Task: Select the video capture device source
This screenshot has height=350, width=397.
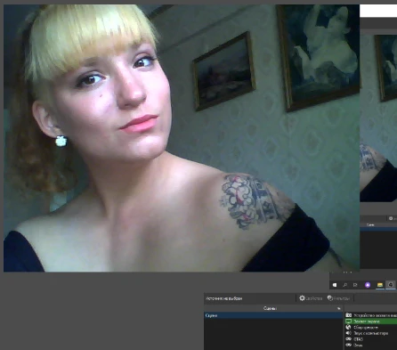Action: 371,315
